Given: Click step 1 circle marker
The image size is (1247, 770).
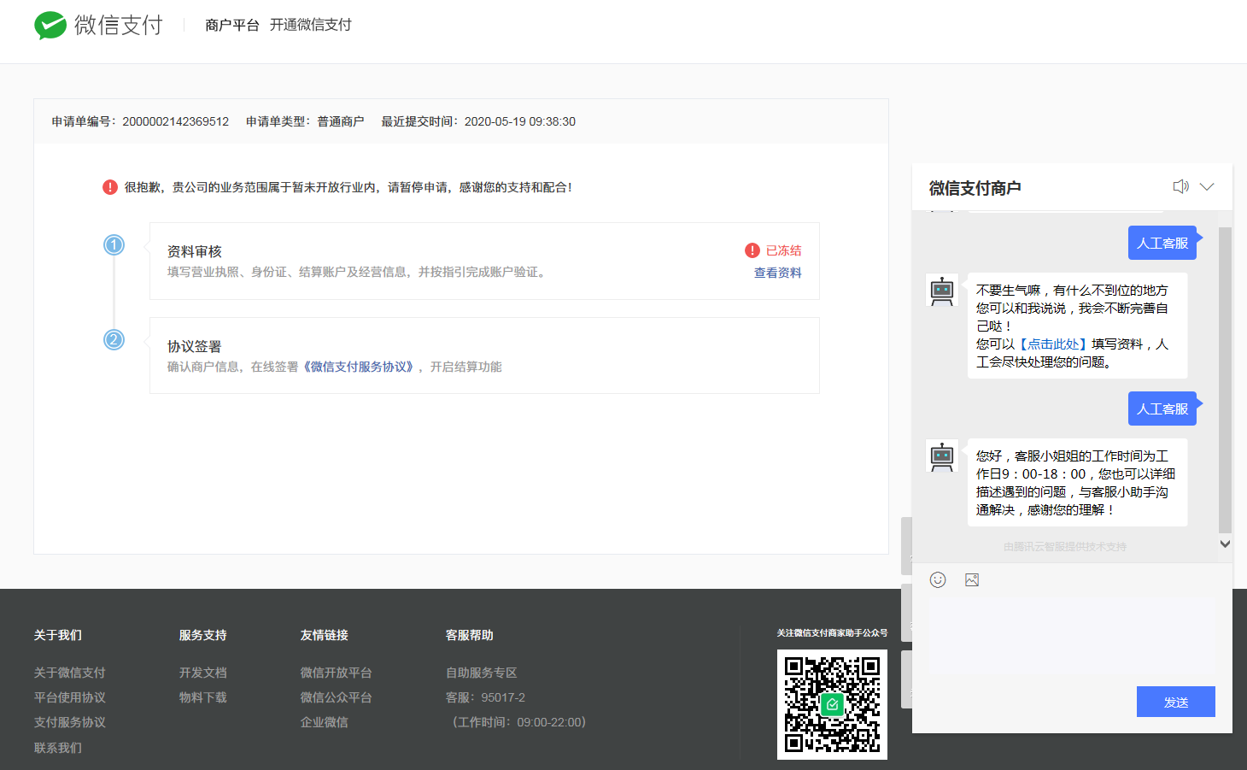Looking at the screenshot, I should [114, 245].
